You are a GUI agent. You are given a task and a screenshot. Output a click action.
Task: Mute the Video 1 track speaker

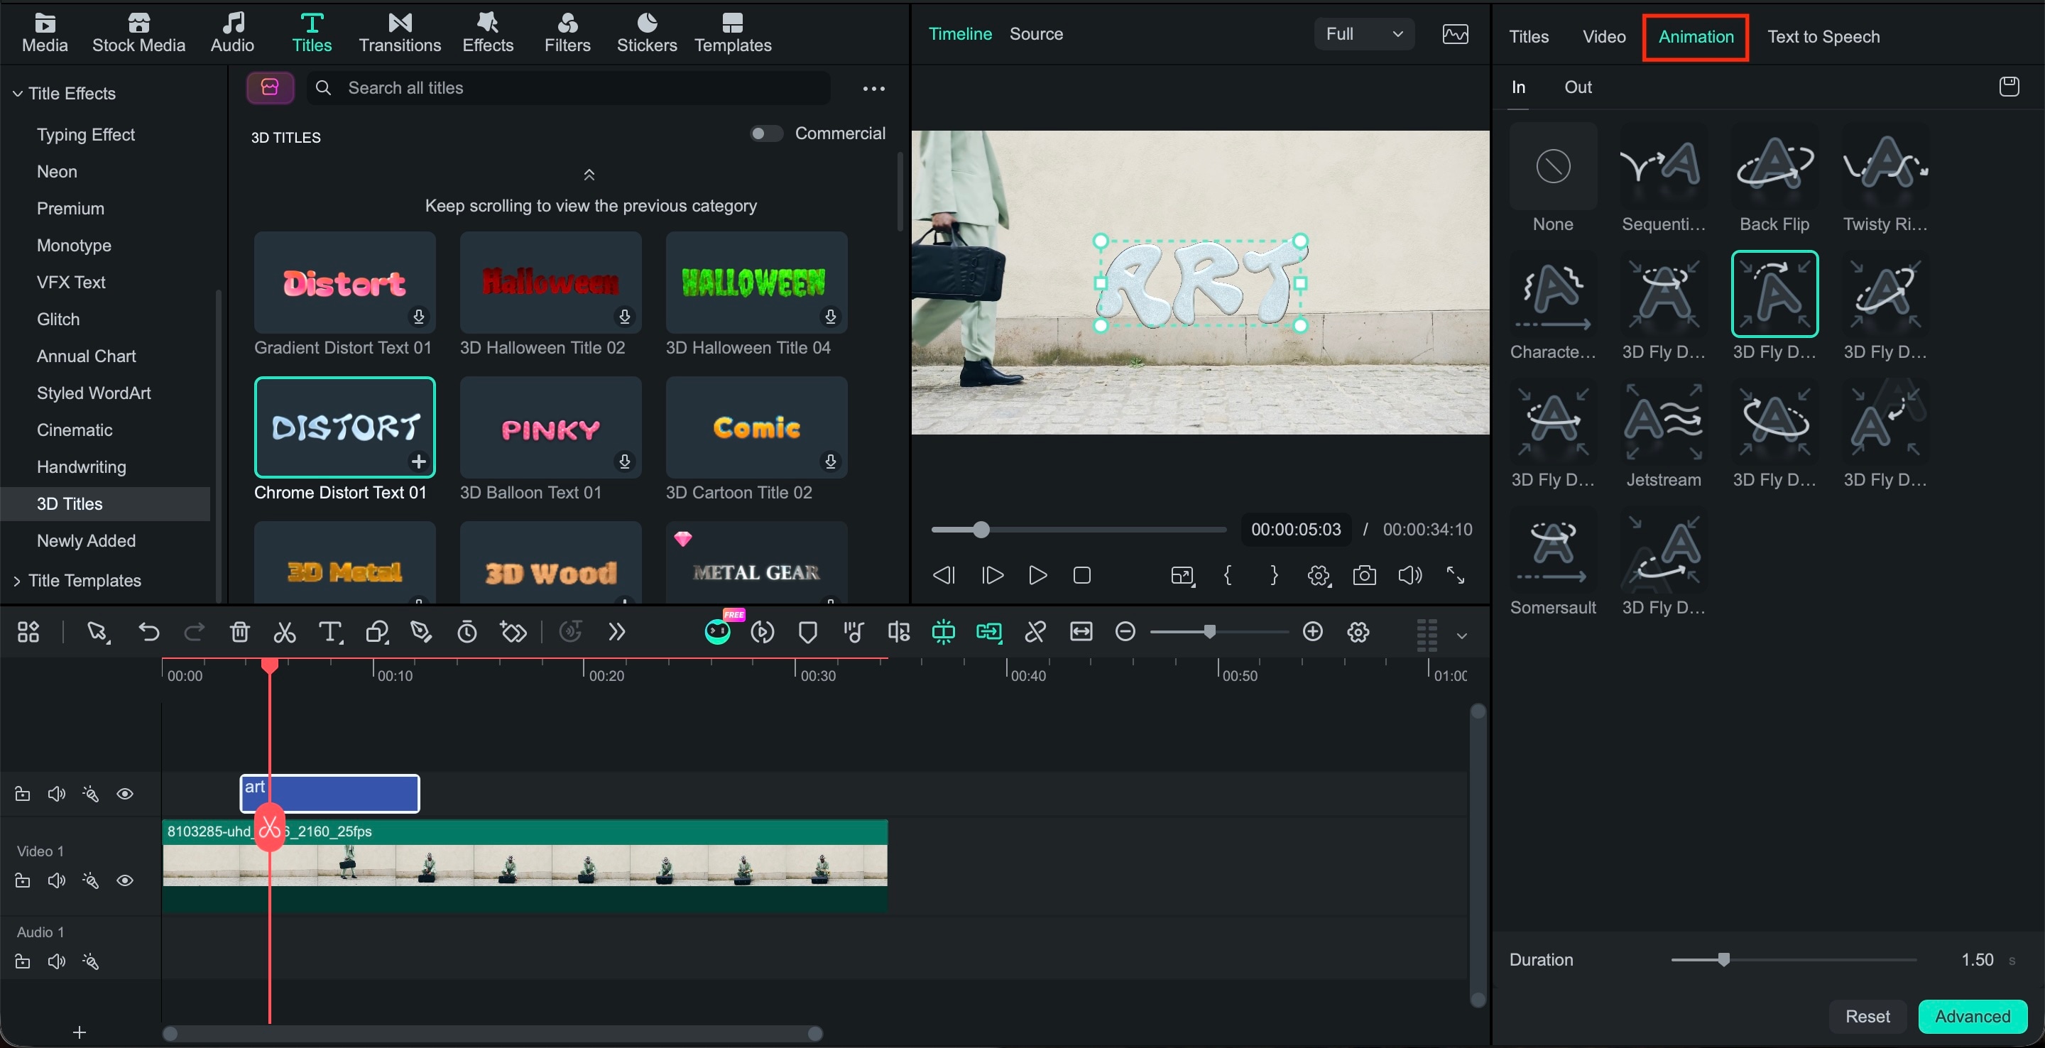click(x=56, y=880)
